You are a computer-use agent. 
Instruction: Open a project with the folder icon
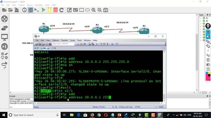pos(10,10)
